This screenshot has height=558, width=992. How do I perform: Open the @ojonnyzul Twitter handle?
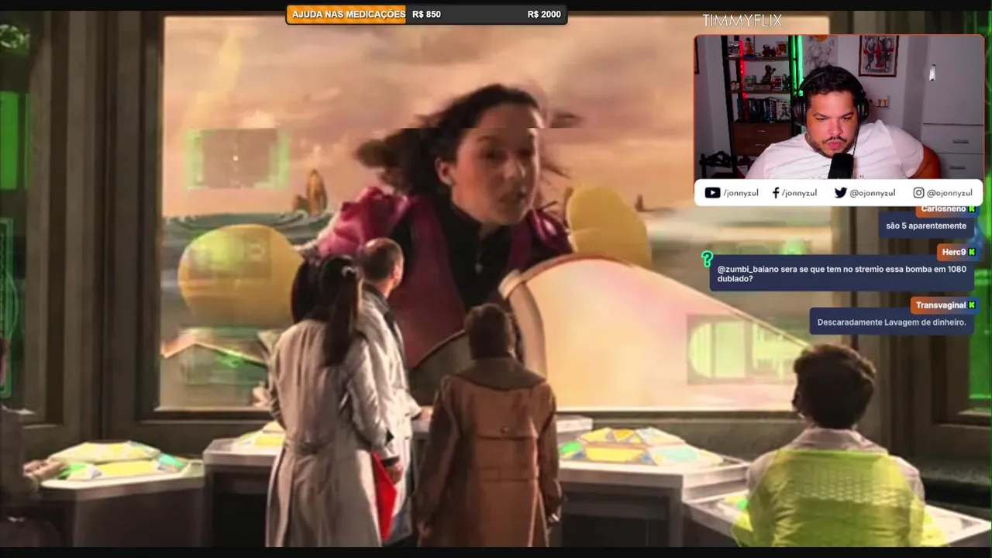point(872,193)
